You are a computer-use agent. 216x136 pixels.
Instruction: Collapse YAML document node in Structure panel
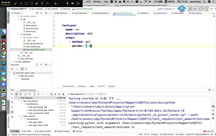tap(14, 76)
